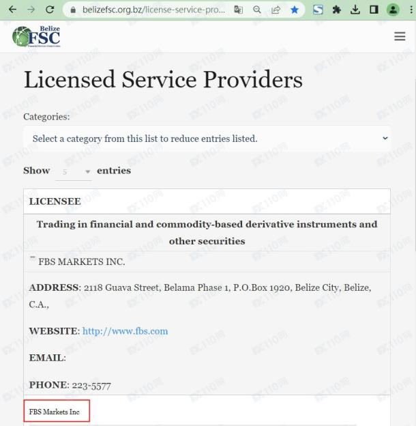Collapse the FBS MARKETS INC. row
Viewport: 416px width, 426px height.
(x=33, y=257)
